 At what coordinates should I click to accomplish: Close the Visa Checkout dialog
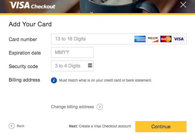point(183,5)
